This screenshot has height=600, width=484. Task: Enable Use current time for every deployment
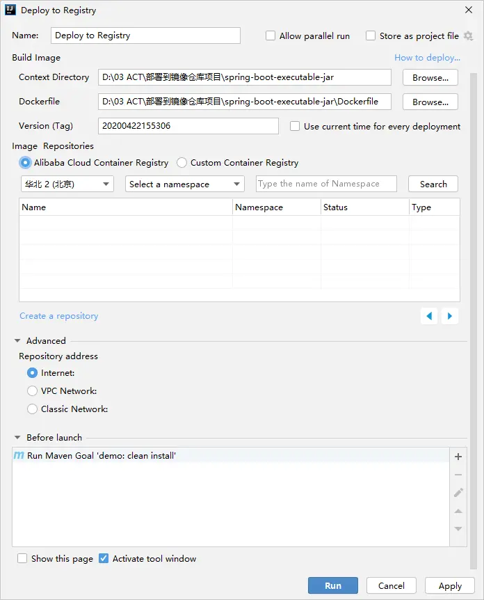[x=295, y=126]
